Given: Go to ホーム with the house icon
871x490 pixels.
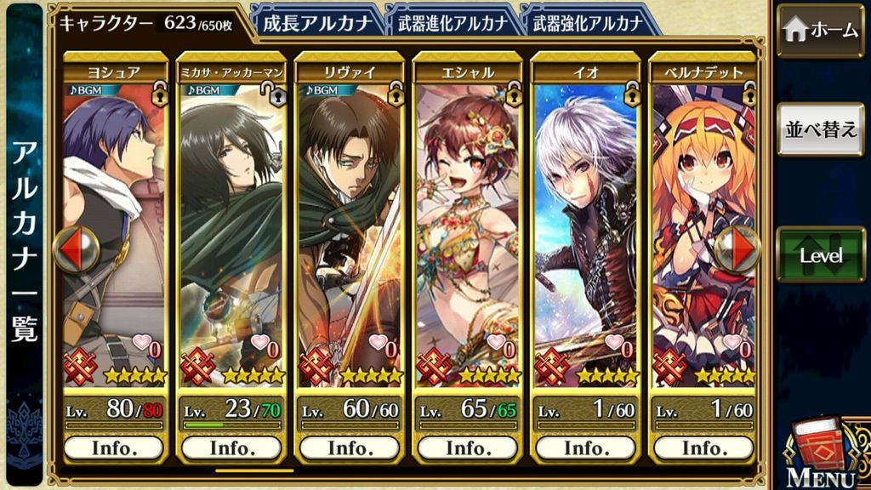Looking at the screenshot, I should [821, 30].
